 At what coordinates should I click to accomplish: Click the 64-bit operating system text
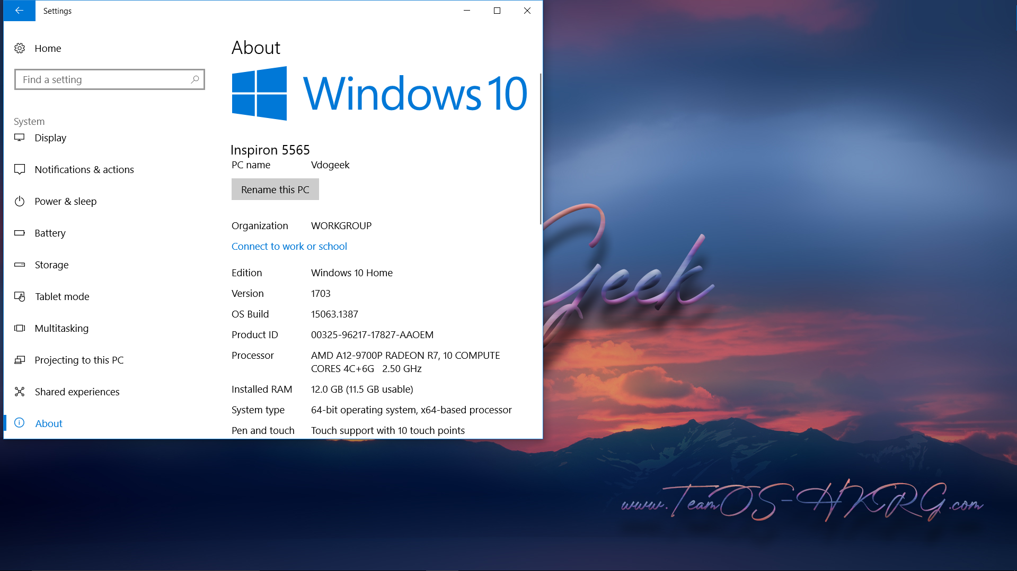[411, 410]
